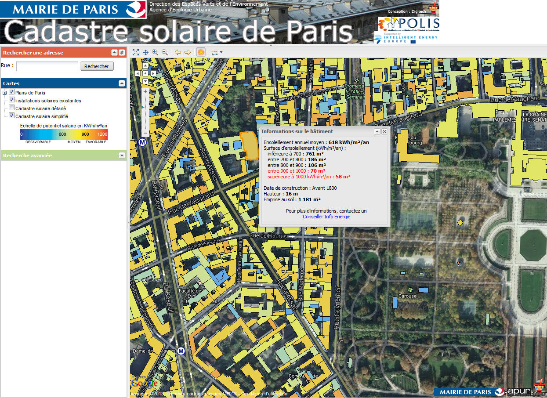Click the highlighted orange building on map
Viewport: 547px width, 398px height.
coord(250,145)
